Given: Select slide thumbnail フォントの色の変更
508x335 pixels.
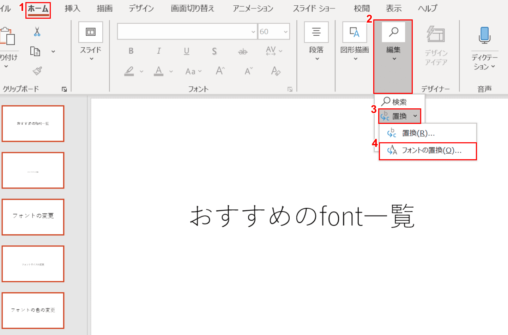Looking at the screenshot, I should pyautogui.click(x=33, y=311).
